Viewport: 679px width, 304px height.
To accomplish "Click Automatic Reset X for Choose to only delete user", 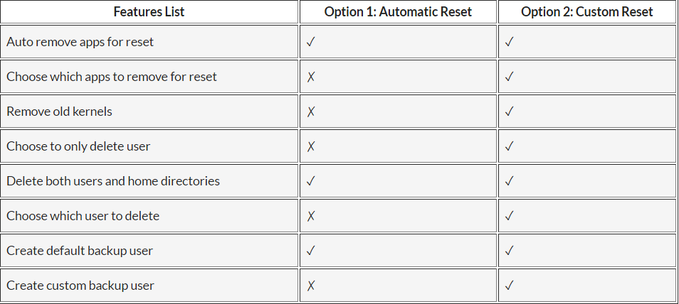I will pyautogui.click(x=311, y=146).
